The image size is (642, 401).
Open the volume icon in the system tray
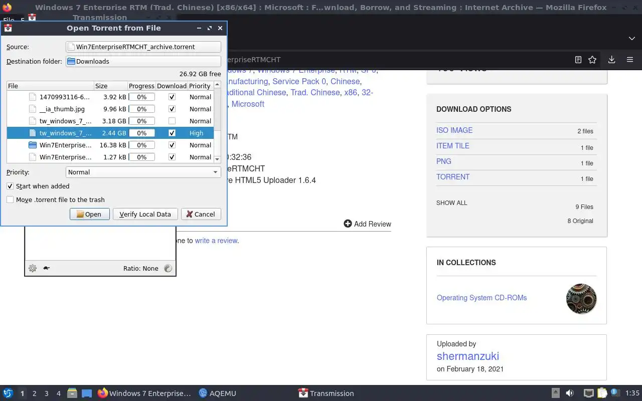point(570,393)
